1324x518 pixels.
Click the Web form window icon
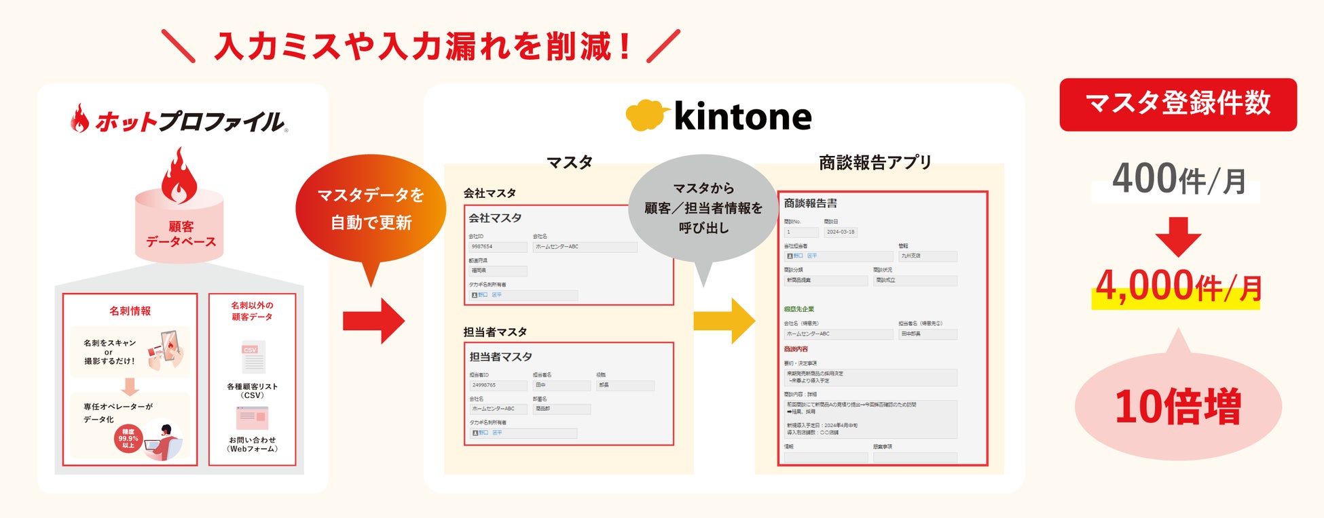[253, 418]
